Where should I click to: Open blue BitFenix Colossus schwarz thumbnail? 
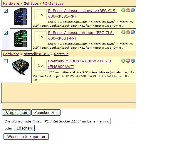pyautogui.click(x=21, y=17)
